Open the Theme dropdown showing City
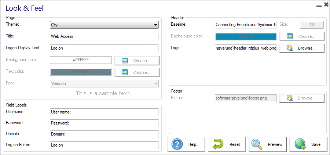 (x=104, y=25)
